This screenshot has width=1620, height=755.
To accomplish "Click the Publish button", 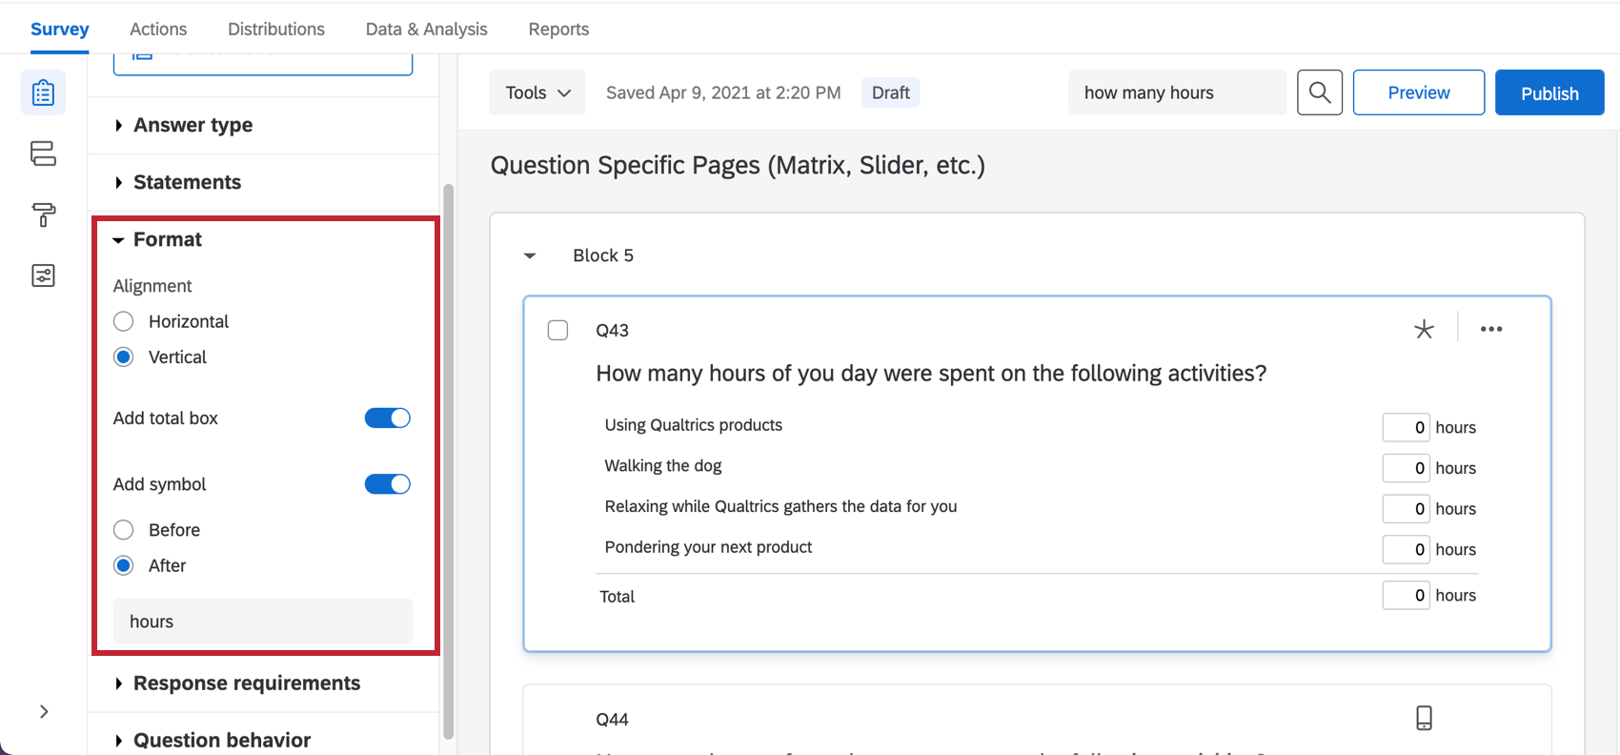I will pyautogui.click(x=1549, y=92).
